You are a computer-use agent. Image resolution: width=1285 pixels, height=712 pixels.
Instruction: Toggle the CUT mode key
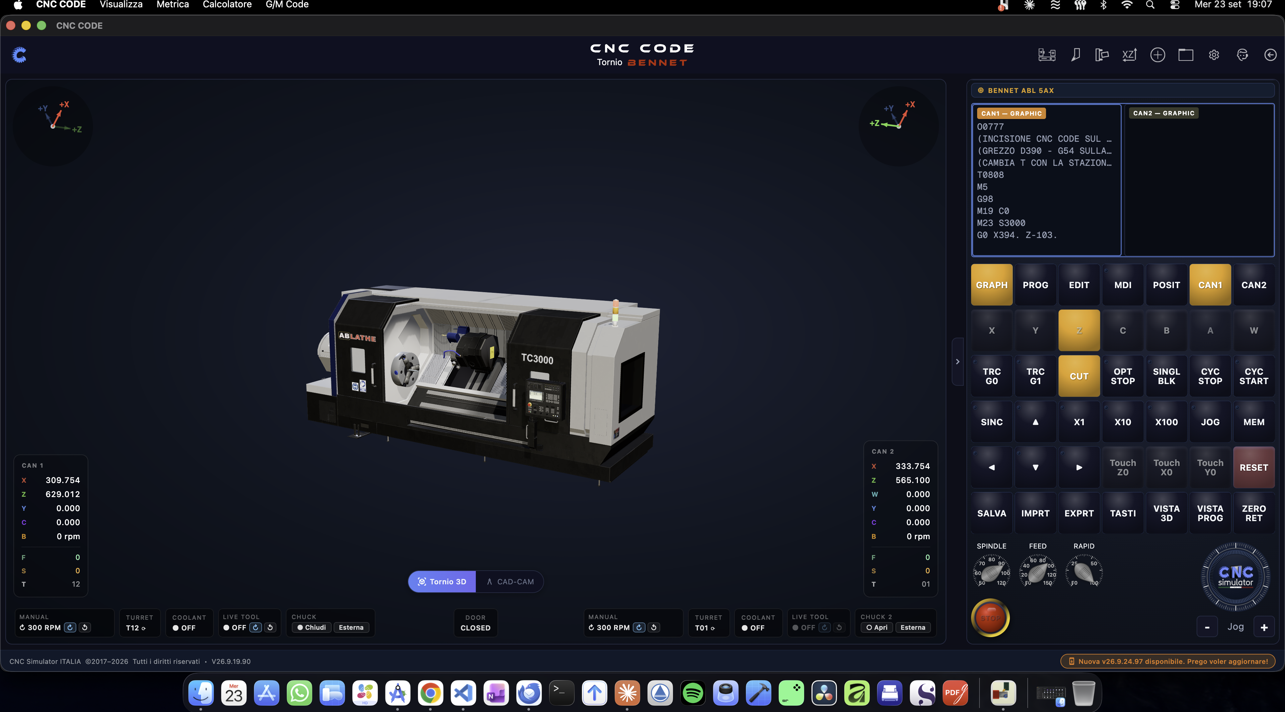point(1079,376)
